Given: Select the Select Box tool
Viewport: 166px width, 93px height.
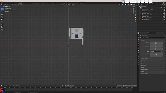Looking at the screenshot, I should (x=2, y=9).
